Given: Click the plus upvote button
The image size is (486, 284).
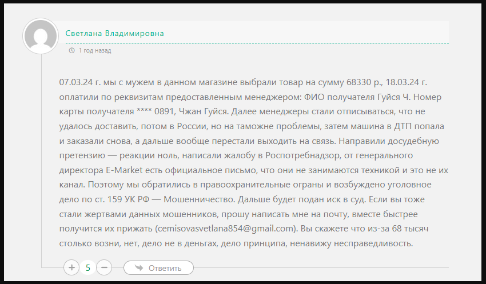Looking at the screenshot, I should pyautogui.click(x=71, y=267).
